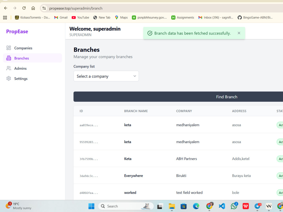
Task: Click the ID column header
Action: coord(81,111)
